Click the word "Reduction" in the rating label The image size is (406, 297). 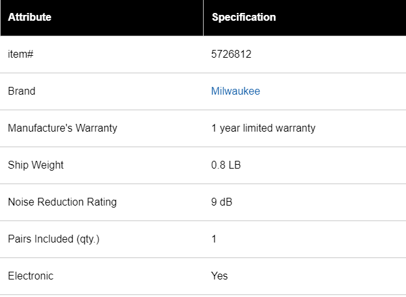pyautogui.click(x=60, y=202)
